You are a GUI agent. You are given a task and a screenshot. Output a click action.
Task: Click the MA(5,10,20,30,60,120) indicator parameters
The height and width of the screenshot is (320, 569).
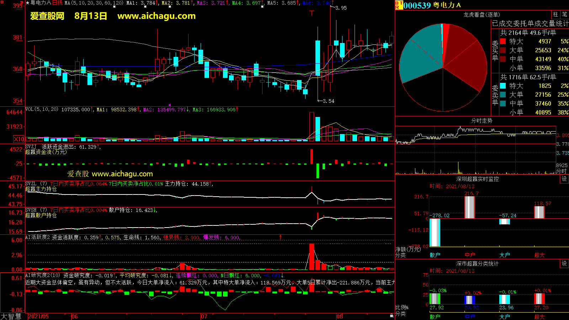[94, 3]
